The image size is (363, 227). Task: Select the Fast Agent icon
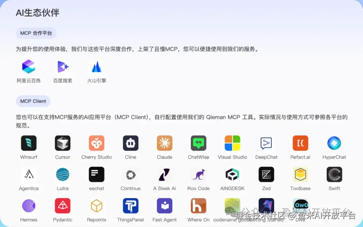tap(164, 206)
